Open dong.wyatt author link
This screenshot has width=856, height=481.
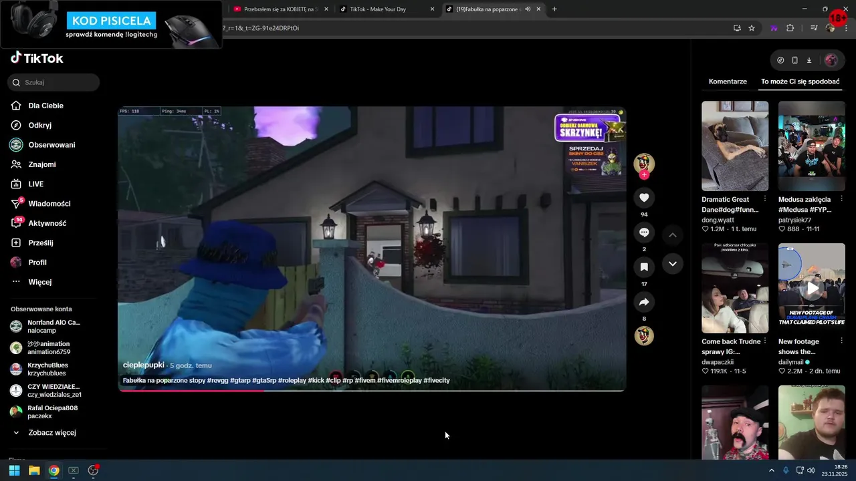click(x=718, y=220)
